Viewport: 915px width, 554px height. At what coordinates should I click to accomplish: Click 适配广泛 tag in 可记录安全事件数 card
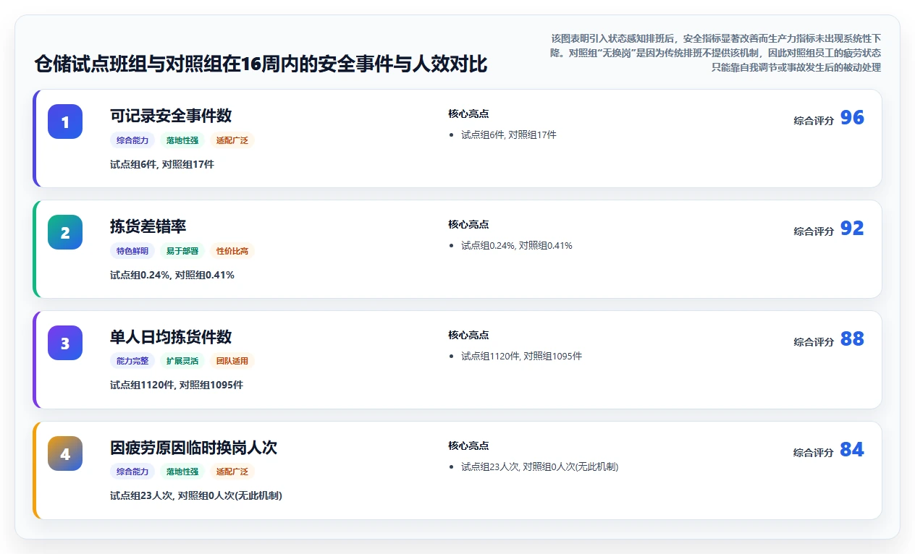coord(232,140)
